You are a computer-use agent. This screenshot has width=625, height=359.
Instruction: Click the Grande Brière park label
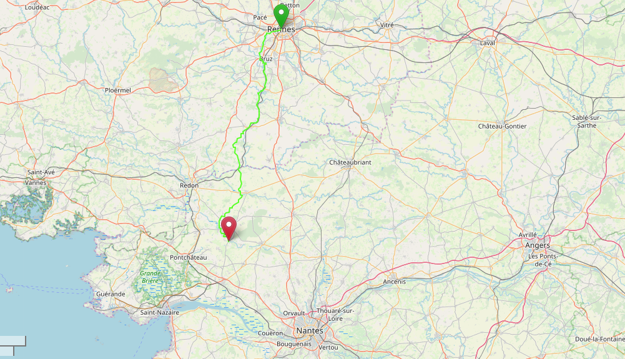150,277
